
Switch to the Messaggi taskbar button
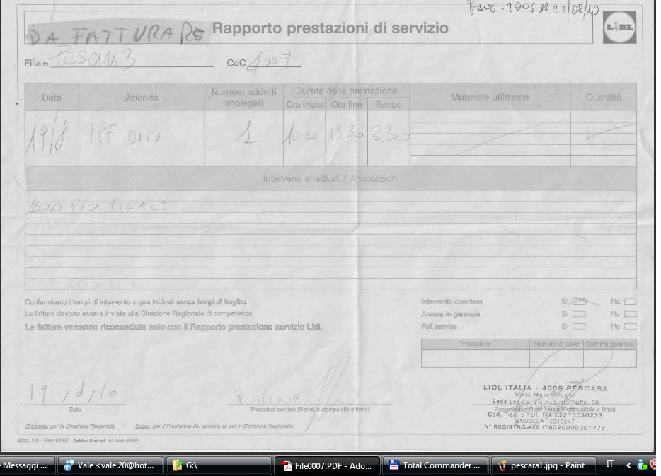25,465
